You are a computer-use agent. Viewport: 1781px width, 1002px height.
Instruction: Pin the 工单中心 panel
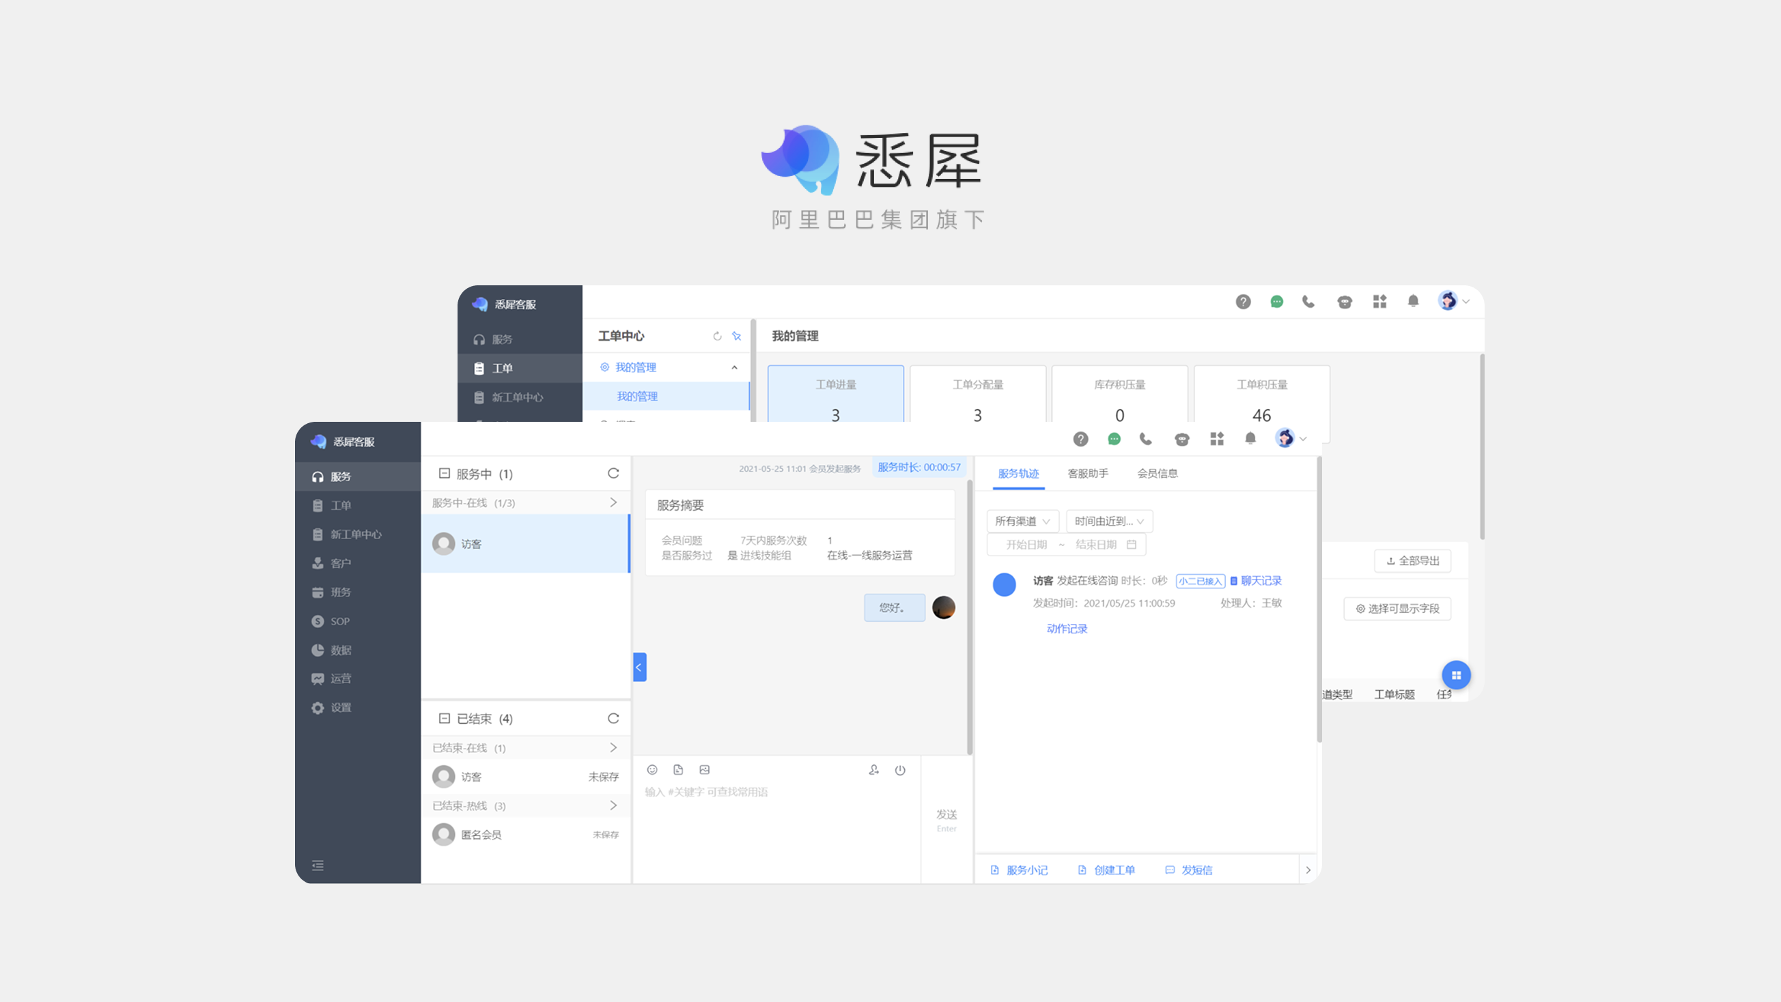(x=737, y=337)
